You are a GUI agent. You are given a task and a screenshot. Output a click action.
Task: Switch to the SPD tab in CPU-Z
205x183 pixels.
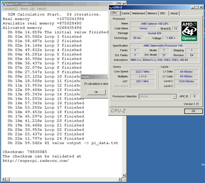tap(162, 13)
